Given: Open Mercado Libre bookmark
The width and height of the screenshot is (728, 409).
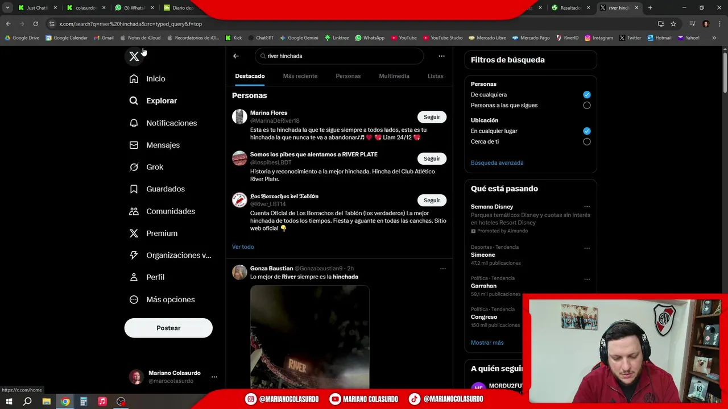Looking at the screenshot, I should [487, 38].
